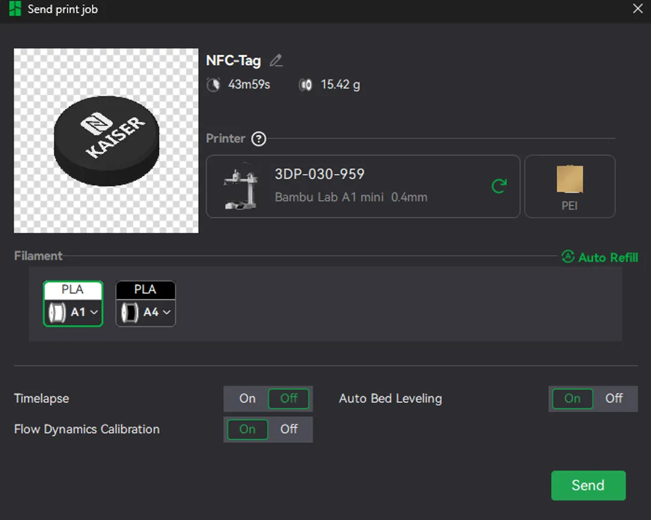The image size is (651, 520).
Task: Click the white spool icon in A1 slot
Action: [57, 312]
